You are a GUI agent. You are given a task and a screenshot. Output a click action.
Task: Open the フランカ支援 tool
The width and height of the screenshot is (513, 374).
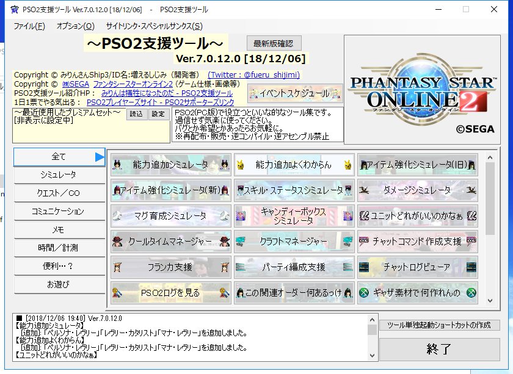[171, 267]
